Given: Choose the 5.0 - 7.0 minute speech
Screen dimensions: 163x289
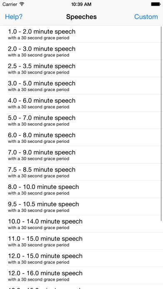Looking at the screenshot, I should [81, 120].
